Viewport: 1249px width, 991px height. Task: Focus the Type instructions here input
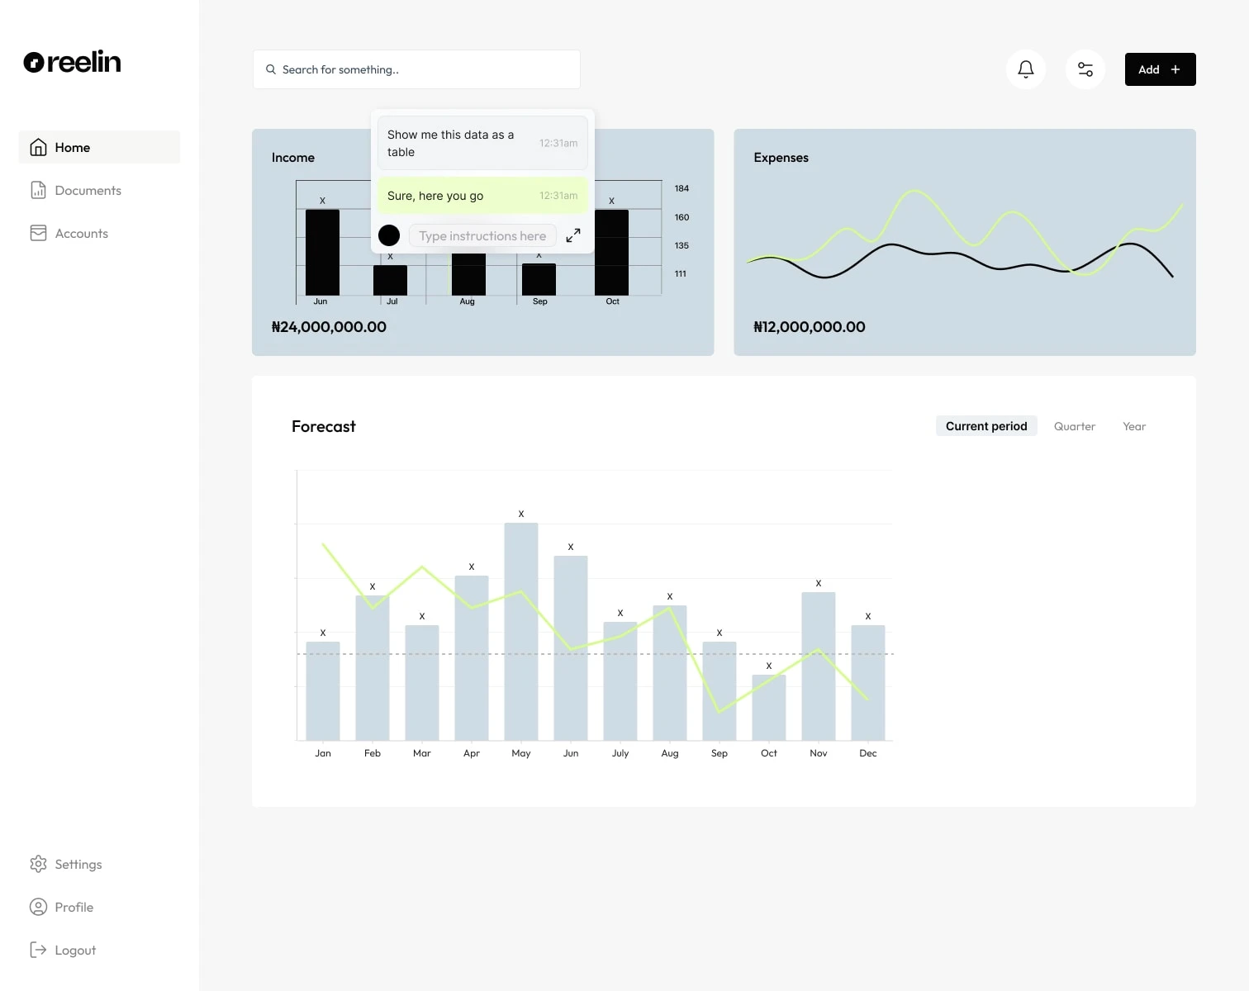click(x=482, y=235)
